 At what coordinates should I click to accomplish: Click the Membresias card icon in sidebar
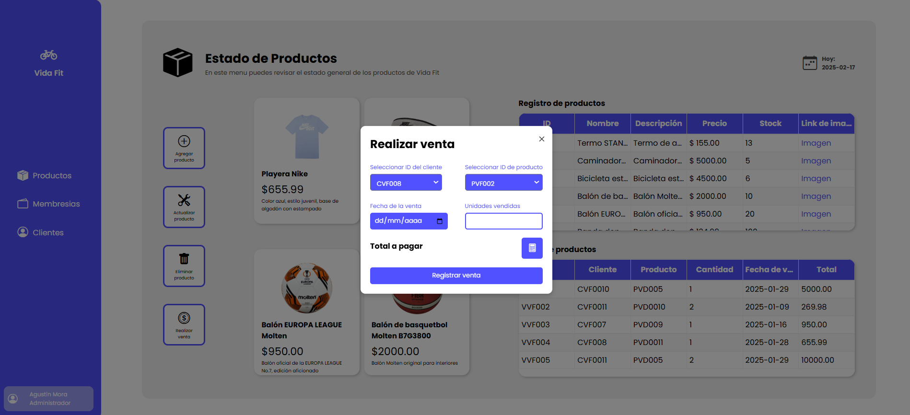point(23,204)
